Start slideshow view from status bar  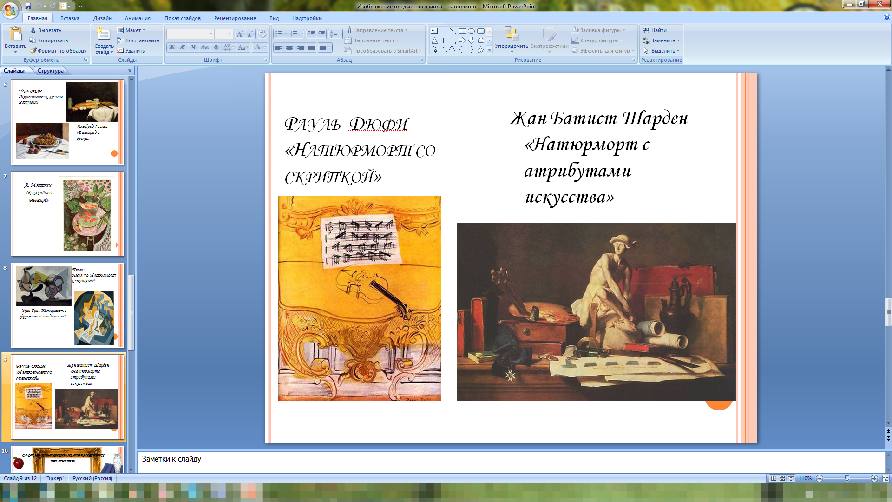pyautogui.click(x=791, y=478)
